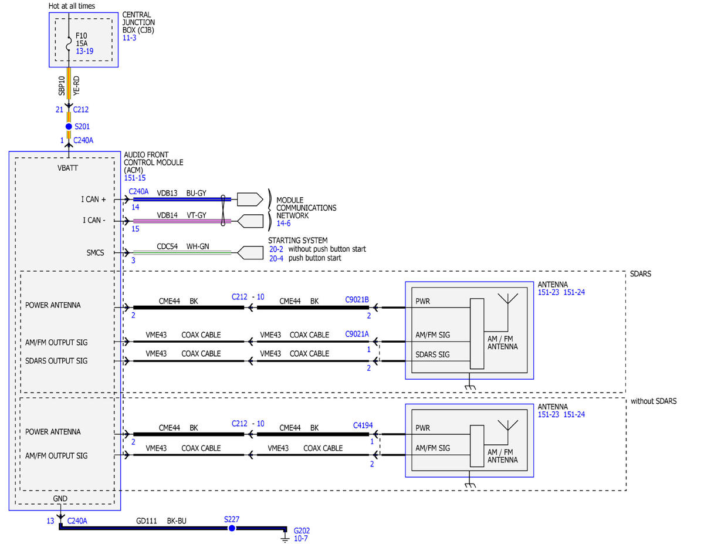704x544 pixels.
Task: Open reference 20-2 without push button start
Action: tap(276, 249)
